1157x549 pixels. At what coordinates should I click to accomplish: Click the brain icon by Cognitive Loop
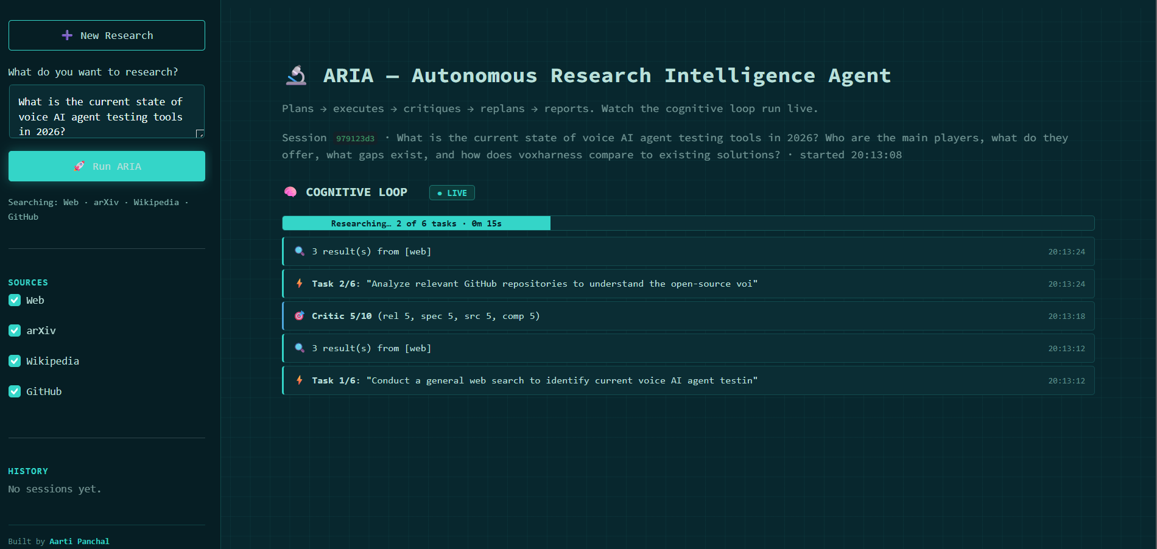(x=290, y=192)
